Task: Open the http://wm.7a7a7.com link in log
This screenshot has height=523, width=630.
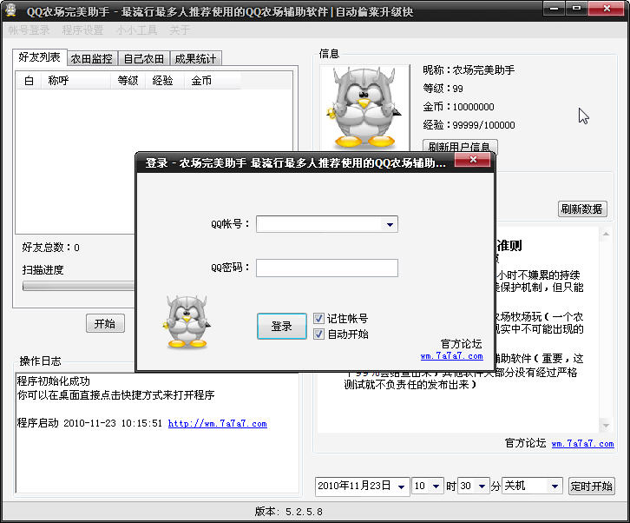Action: 217,424
